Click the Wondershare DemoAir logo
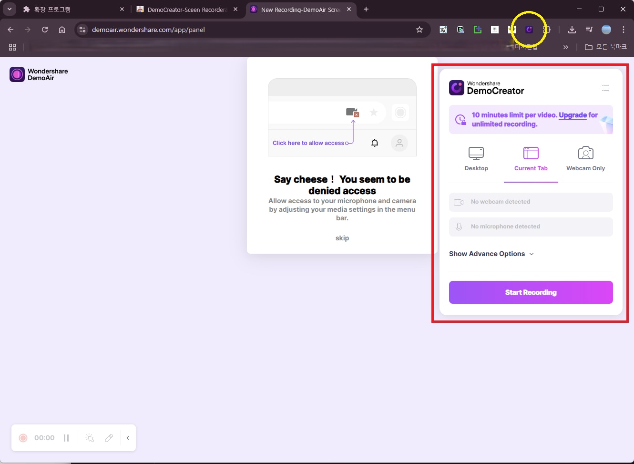634x464 pixels. click(x=39, y=74)
